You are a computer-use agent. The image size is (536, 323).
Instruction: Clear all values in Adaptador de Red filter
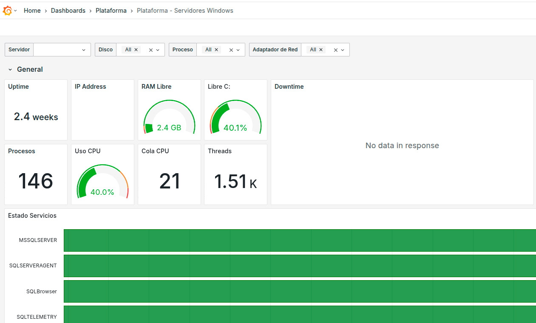(x=335, y=50)
